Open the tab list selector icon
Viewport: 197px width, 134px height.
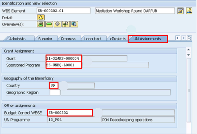(189, 38)
